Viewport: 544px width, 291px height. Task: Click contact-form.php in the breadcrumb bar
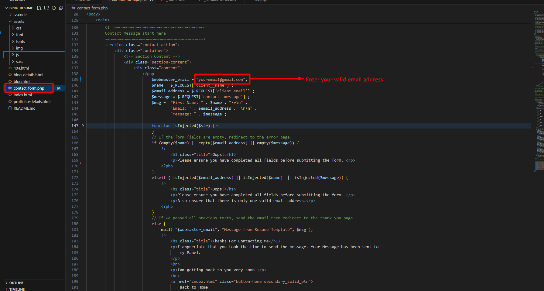[x=92, y=8]
